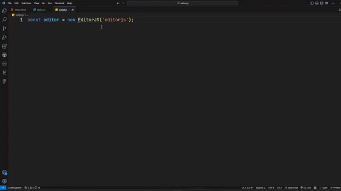Click the 'editorjs' string in the code
The image size is (341, 191).
115,20
